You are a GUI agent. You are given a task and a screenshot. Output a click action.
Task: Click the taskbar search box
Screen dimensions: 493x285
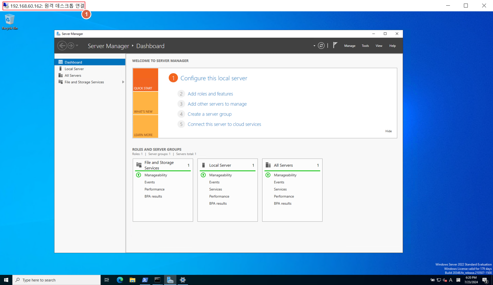tap(56, 280)
